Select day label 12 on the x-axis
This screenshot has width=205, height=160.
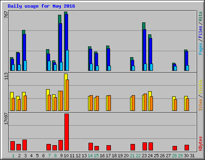78,156
